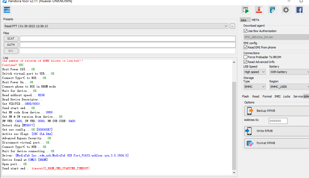Click the MediaTek driver info line
Viewport: 309px width, 178px height.
click(x=65, y=155)
